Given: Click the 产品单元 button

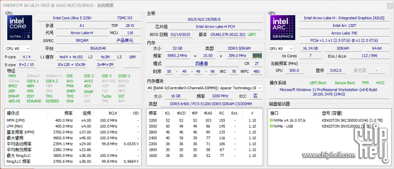Looking at the screenshot, I should [x=125, y=40].
